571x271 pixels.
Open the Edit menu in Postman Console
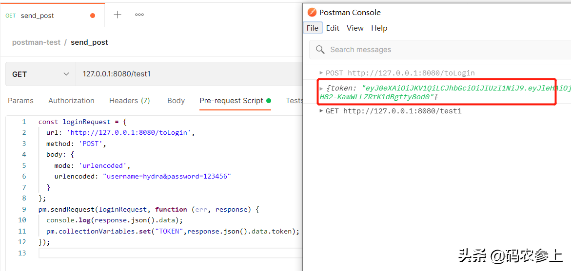point(333,28)
